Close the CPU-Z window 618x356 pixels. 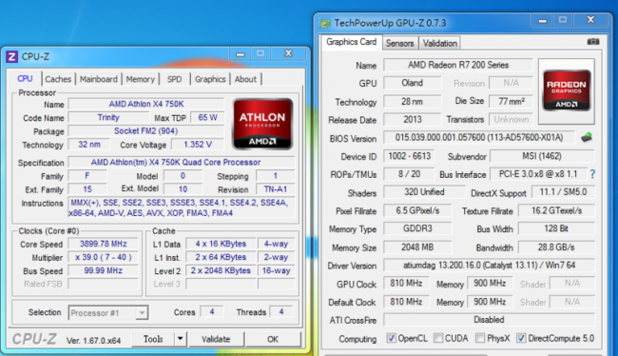tap(288, 53)
